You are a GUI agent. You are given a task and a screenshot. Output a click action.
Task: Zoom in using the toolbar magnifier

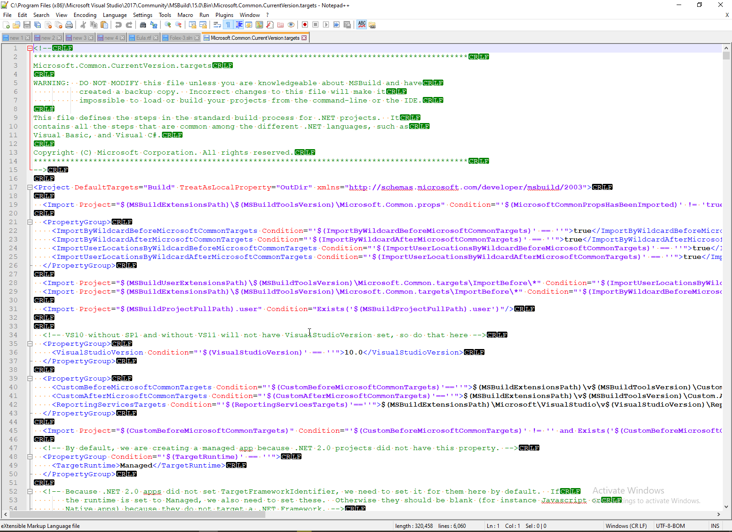pos(168,25)
